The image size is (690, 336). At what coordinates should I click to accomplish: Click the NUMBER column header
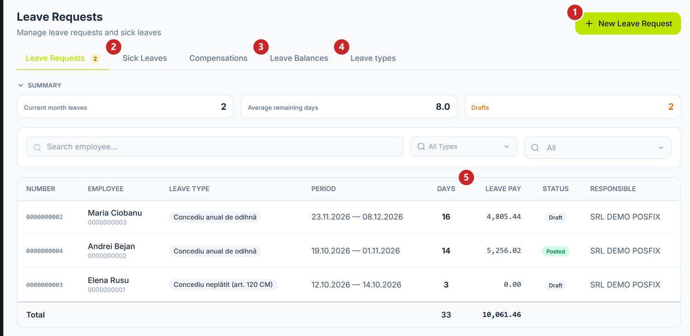pos(40,189)
